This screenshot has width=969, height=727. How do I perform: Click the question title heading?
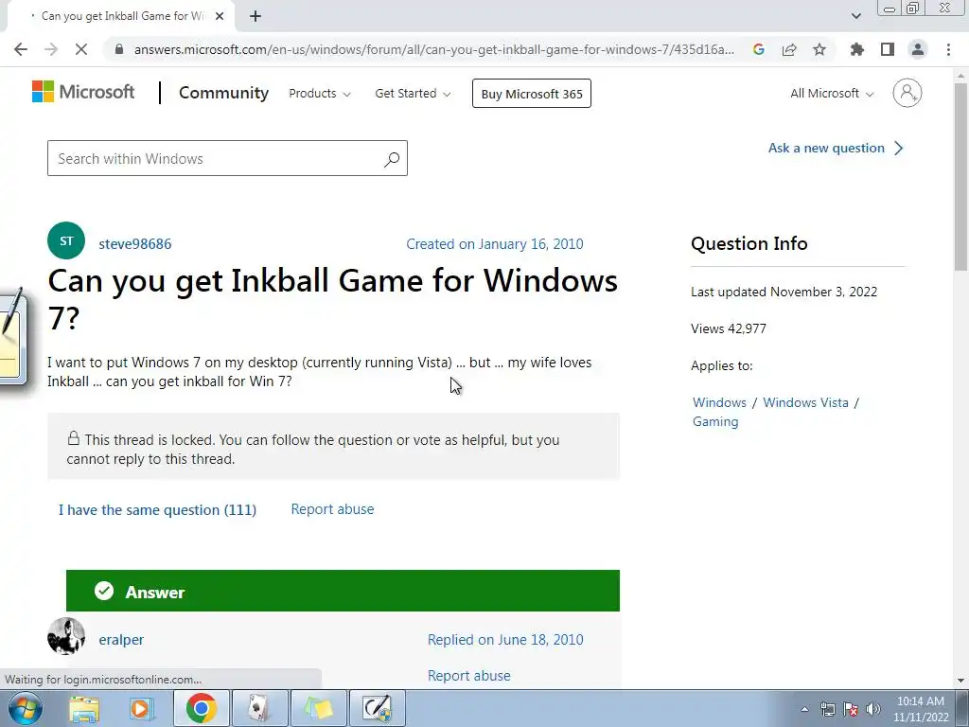pos(332,299)
